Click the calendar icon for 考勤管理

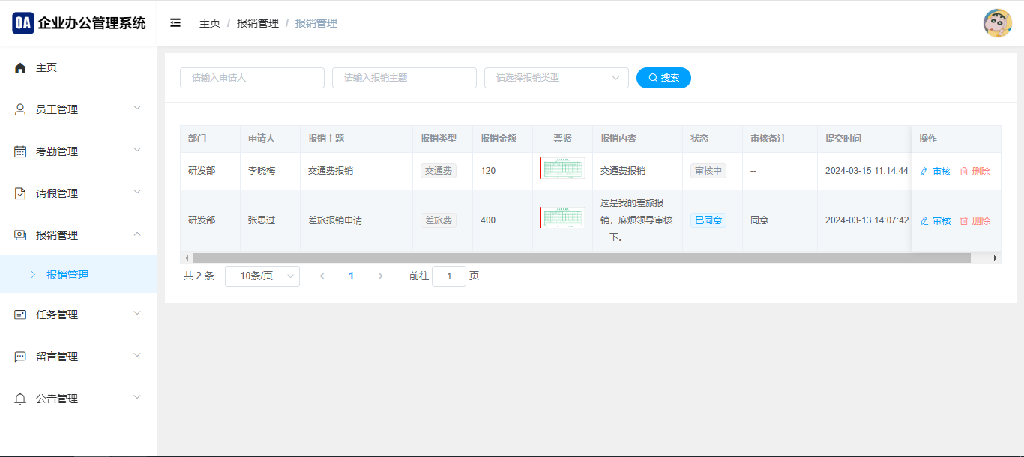coord(20,152)
